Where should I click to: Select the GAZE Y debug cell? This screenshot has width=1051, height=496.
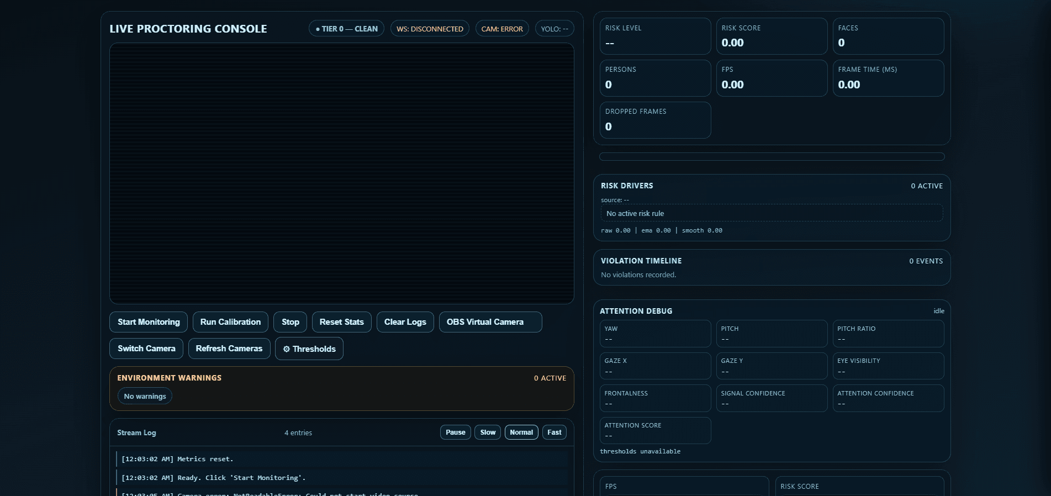(772, 366)
